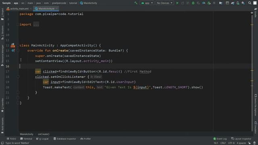
Task: Run the app with the green play icon
Action: 177,3
